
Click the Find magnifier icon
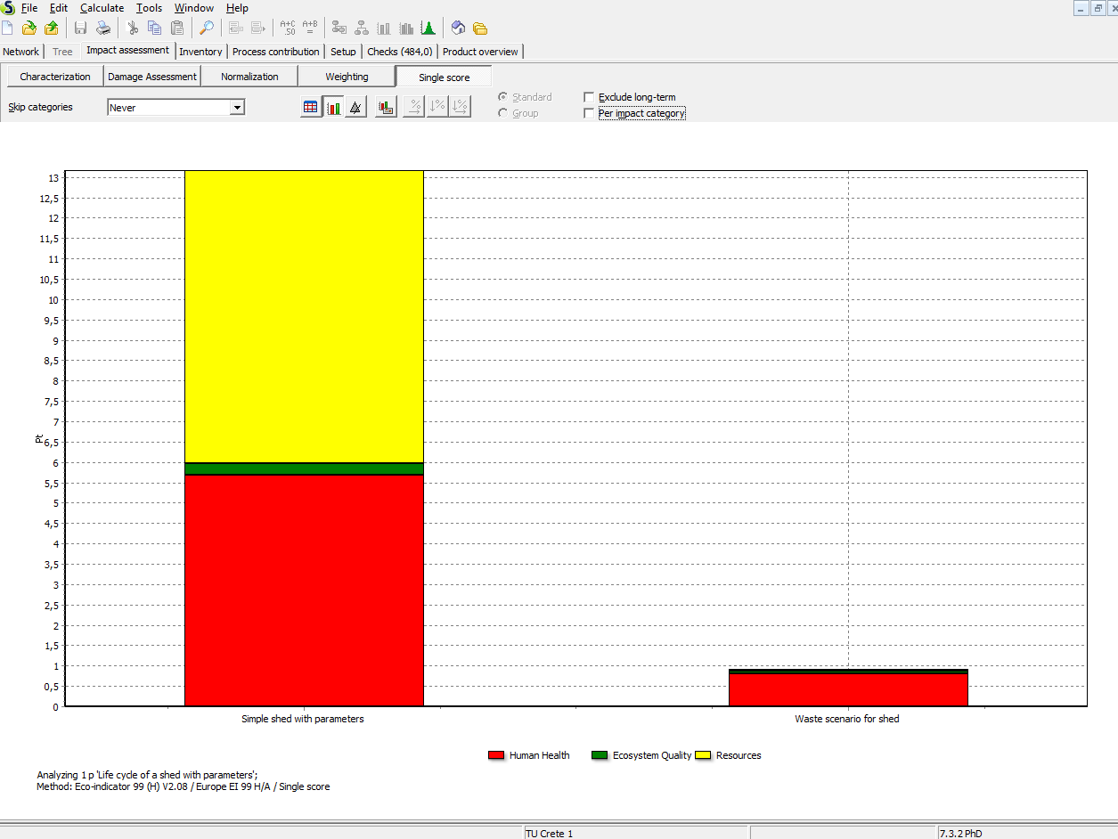point(206,28)
